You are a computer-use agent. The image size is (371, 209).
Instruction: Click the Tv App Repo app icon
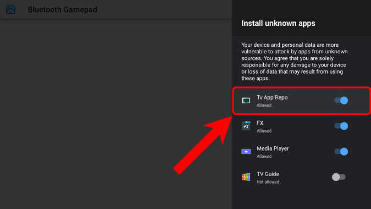click(x=246, y=100)
